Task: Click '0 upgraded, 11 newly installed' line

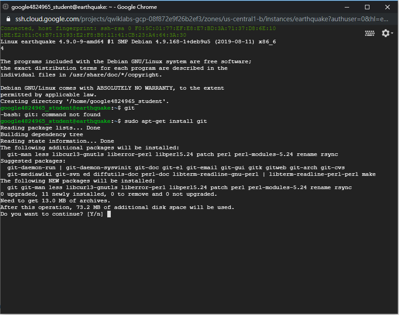Action: tap(109, 194)
